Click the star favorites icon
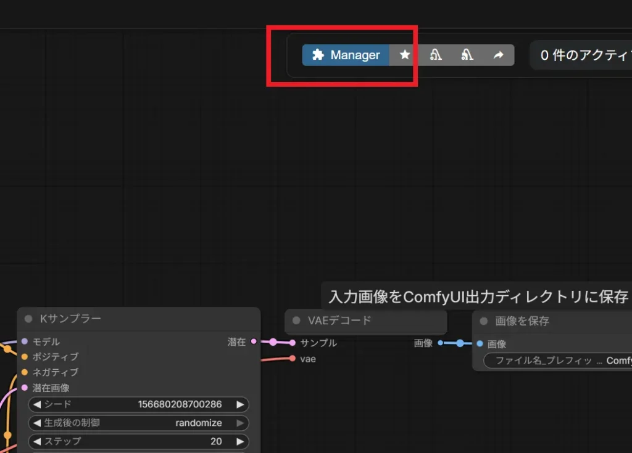This screenshot has height=453, width=632. point(405,55)
